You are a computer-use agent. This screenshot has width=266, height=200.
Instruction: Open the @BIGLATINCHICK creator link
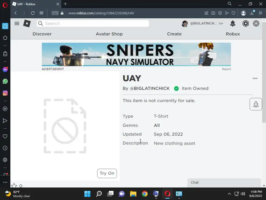tap(150, 89)
